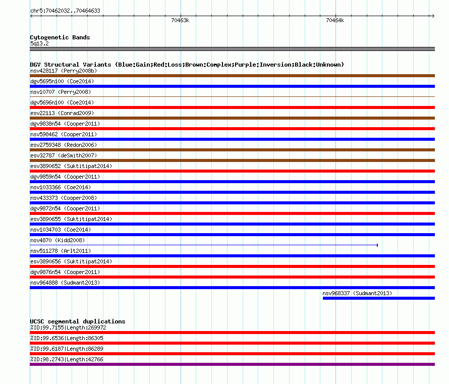Screen dimensions: 449x384
Task: Click the red esv3890652 loss bar
Action: tap(232, 171)
